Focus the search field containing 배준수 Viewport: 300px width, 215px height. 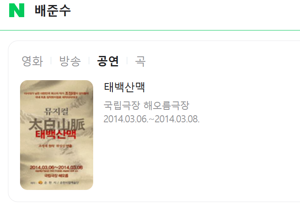pyautogui.click(x=165, y=10)
